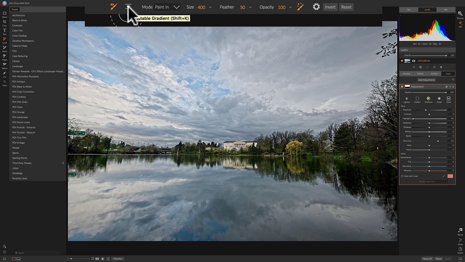Click the paint color swatch
The image size is (465, 262).
pos(450,176)
